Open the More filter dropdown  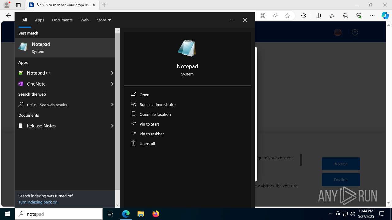coord(104,20)
